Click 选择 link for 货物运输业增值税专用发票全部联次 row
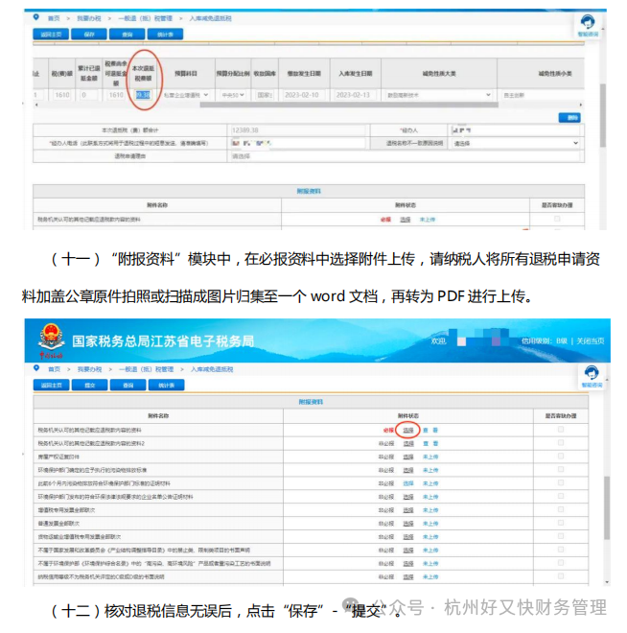Viewport: 627px width, 633px height. click(x=408, y=536)
